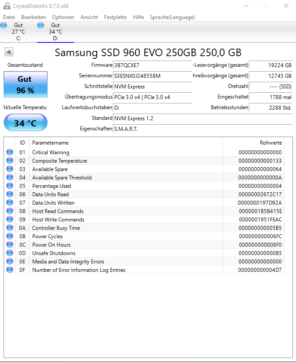
Task: Minimize the CrystalDiskInfo window
Action: [x=246, y=6]
